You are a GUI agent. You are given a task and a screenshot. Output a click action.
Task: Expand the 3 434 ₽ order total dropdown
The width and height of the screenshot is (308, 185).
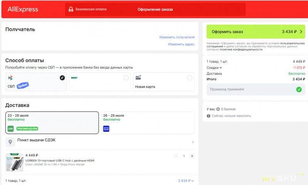186,181
